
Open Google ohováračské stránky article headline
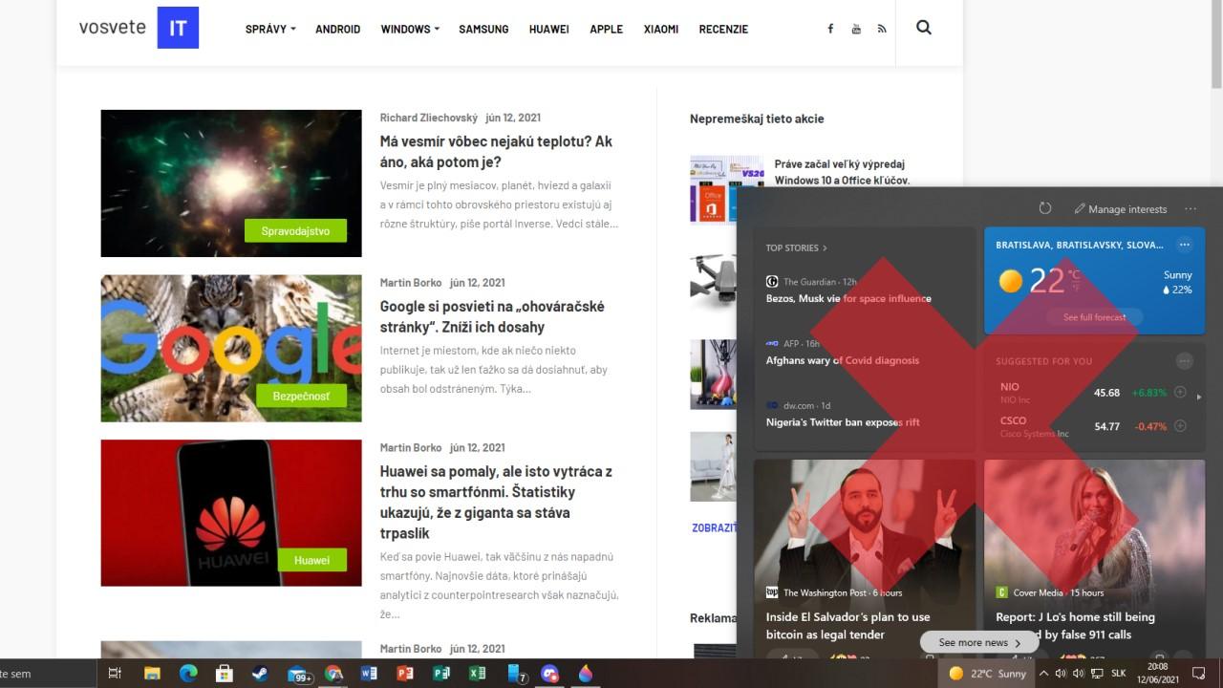tap(492, 316)
